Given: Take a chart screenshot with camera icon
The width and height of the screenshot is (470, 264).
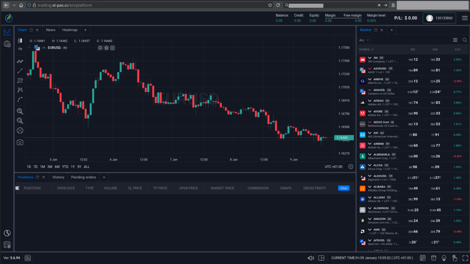Looking at the screenshot, I should pos(20,142).
